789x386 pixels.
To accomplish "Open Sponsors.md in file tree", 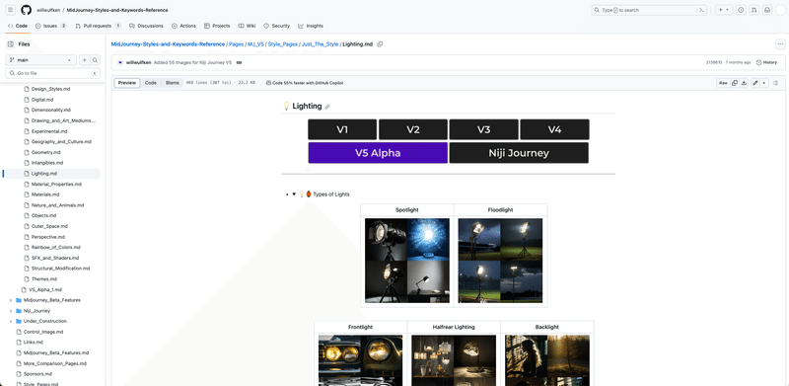I will (37, 374).
